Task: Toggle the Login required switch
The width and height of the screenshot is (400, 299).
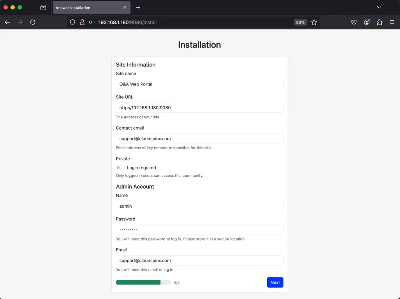Action: 120,167
